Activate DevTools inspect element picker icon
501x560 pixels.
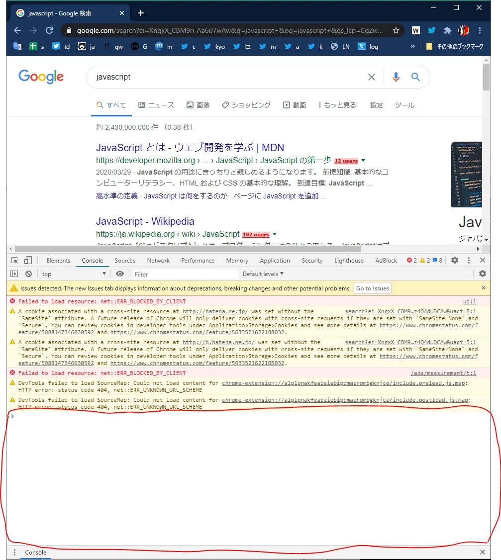coord(14,261)
